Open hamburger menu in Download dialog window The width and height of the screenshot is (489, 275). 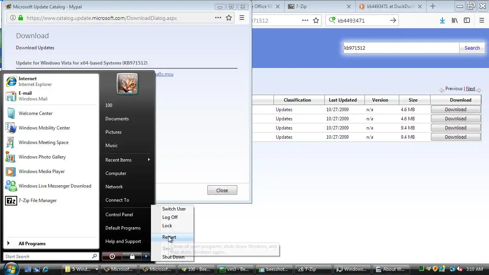242,18
